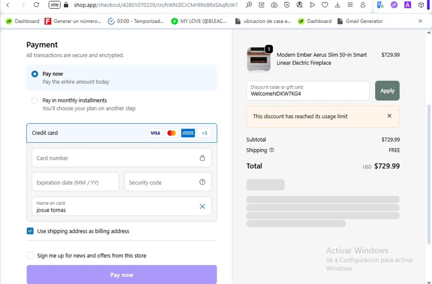The height and width of the screenshot is (284, 432).
Task: Take a snapshot with camera icon
Action: tap(274, 5)
